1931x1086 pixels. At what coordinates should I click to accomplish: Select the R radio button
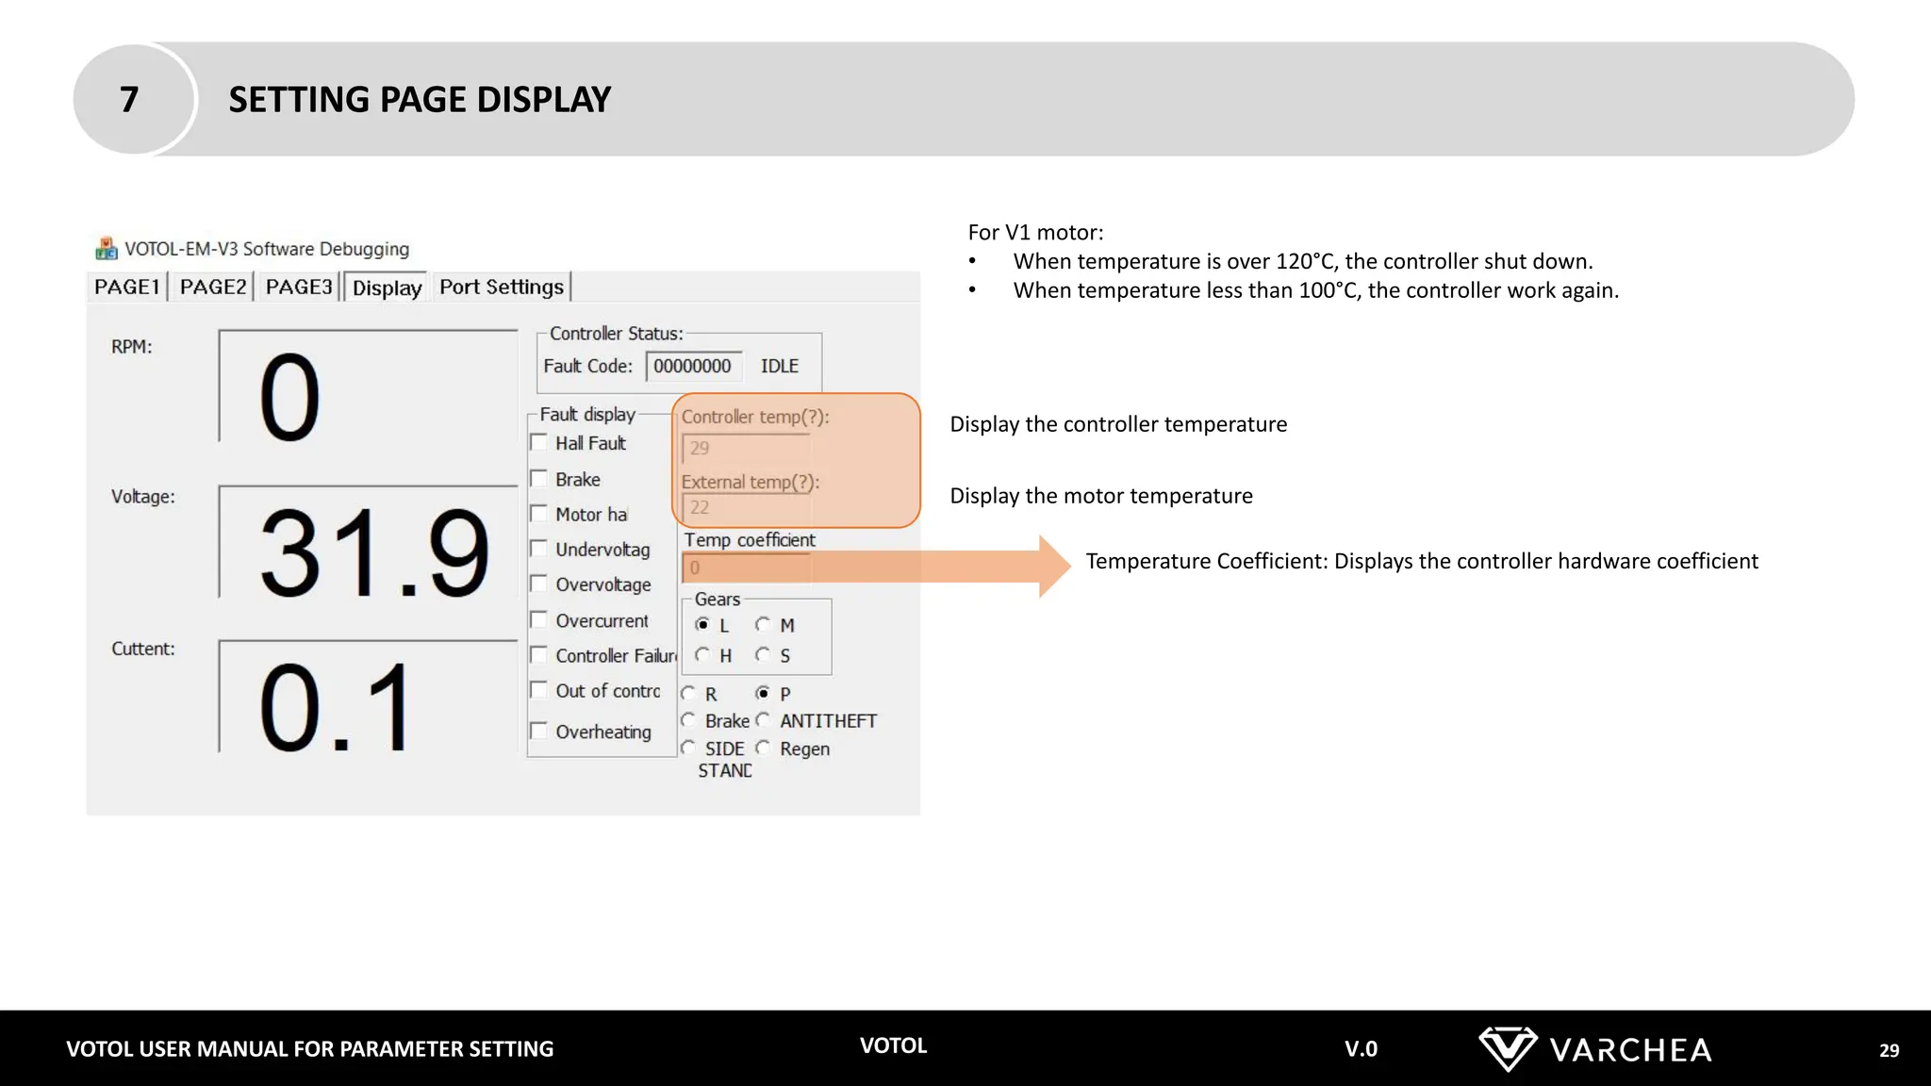(x=688, y=694)
